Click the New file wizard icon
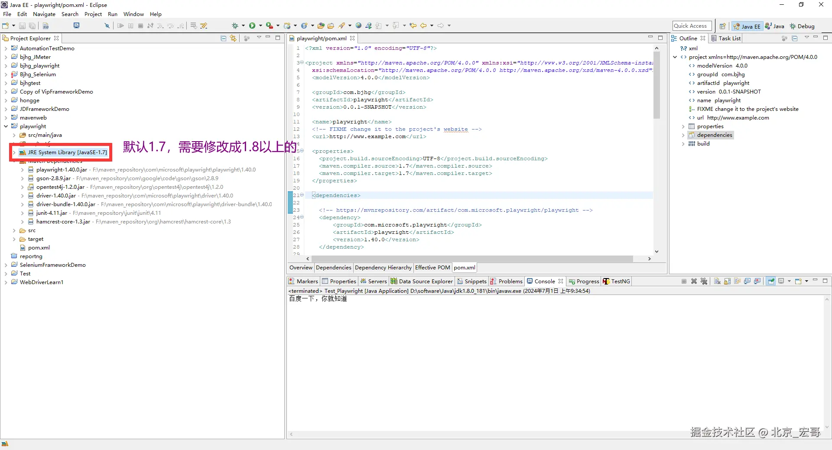Viewport: 832px width, 450px height. coord(6,26)
